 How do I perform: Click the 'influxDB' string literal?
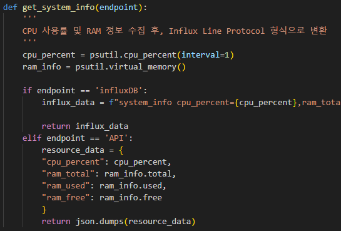(119, 91)
